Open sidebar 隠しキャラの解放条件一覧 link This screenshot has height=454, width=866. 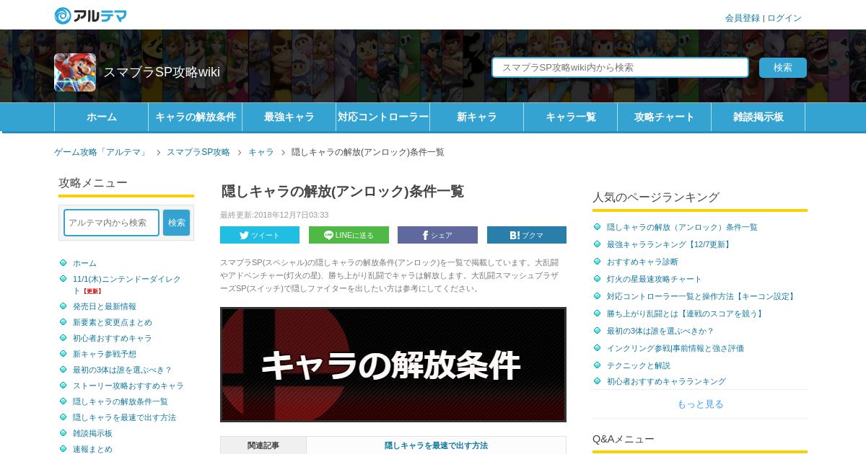click(x=121, y=401)
